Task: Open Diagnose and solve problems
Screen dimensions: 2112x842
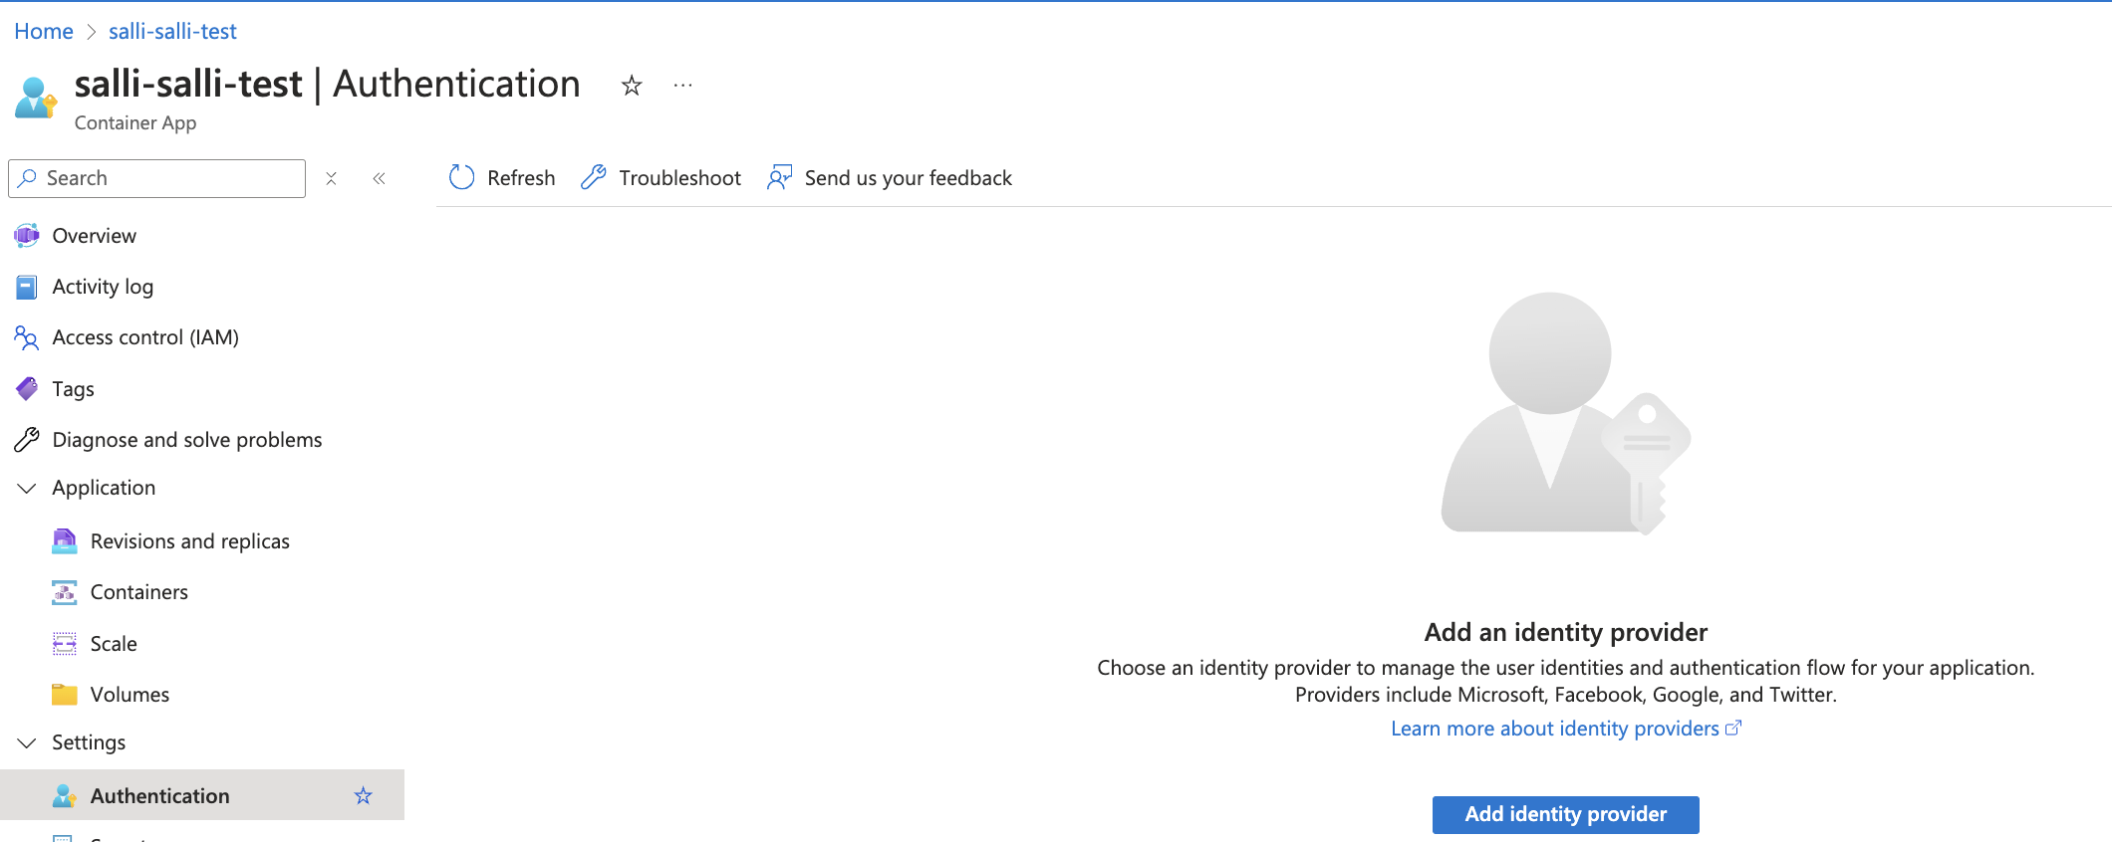Action: [187, 440]
